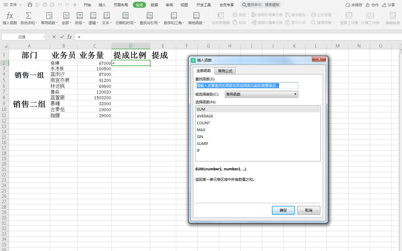Expand the 或选择类别 dropdown list

[261, 94]
